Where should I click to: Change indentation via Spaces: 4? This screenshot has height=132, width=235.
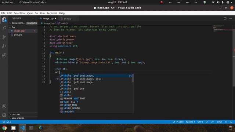point(190,122)
